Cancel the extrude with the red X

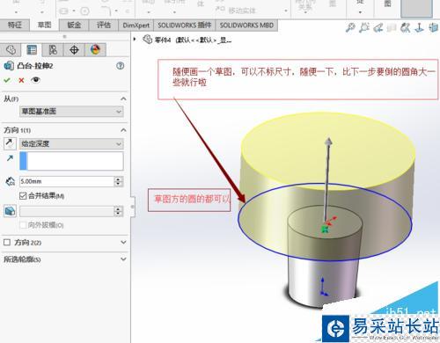(x=21, y=80)
